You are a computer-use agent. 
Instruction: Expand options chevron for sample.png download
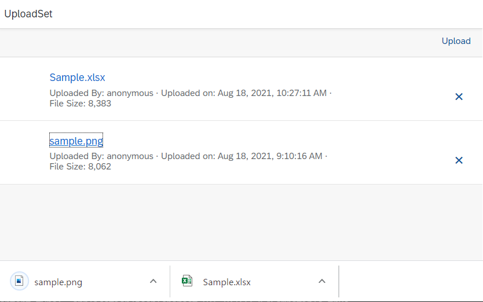153,281
